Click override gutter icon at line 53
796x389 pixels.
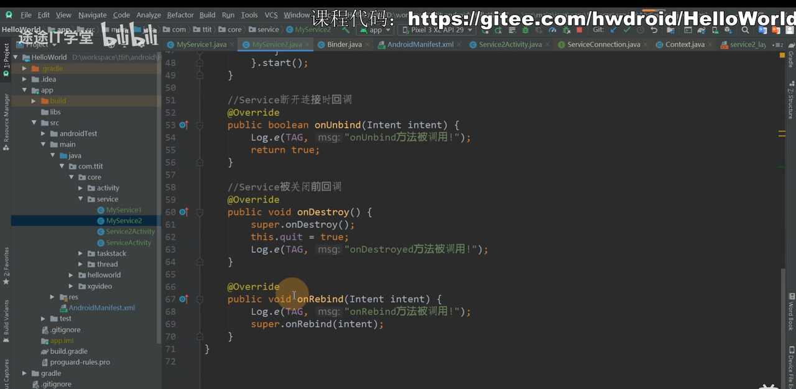(183, 125)
